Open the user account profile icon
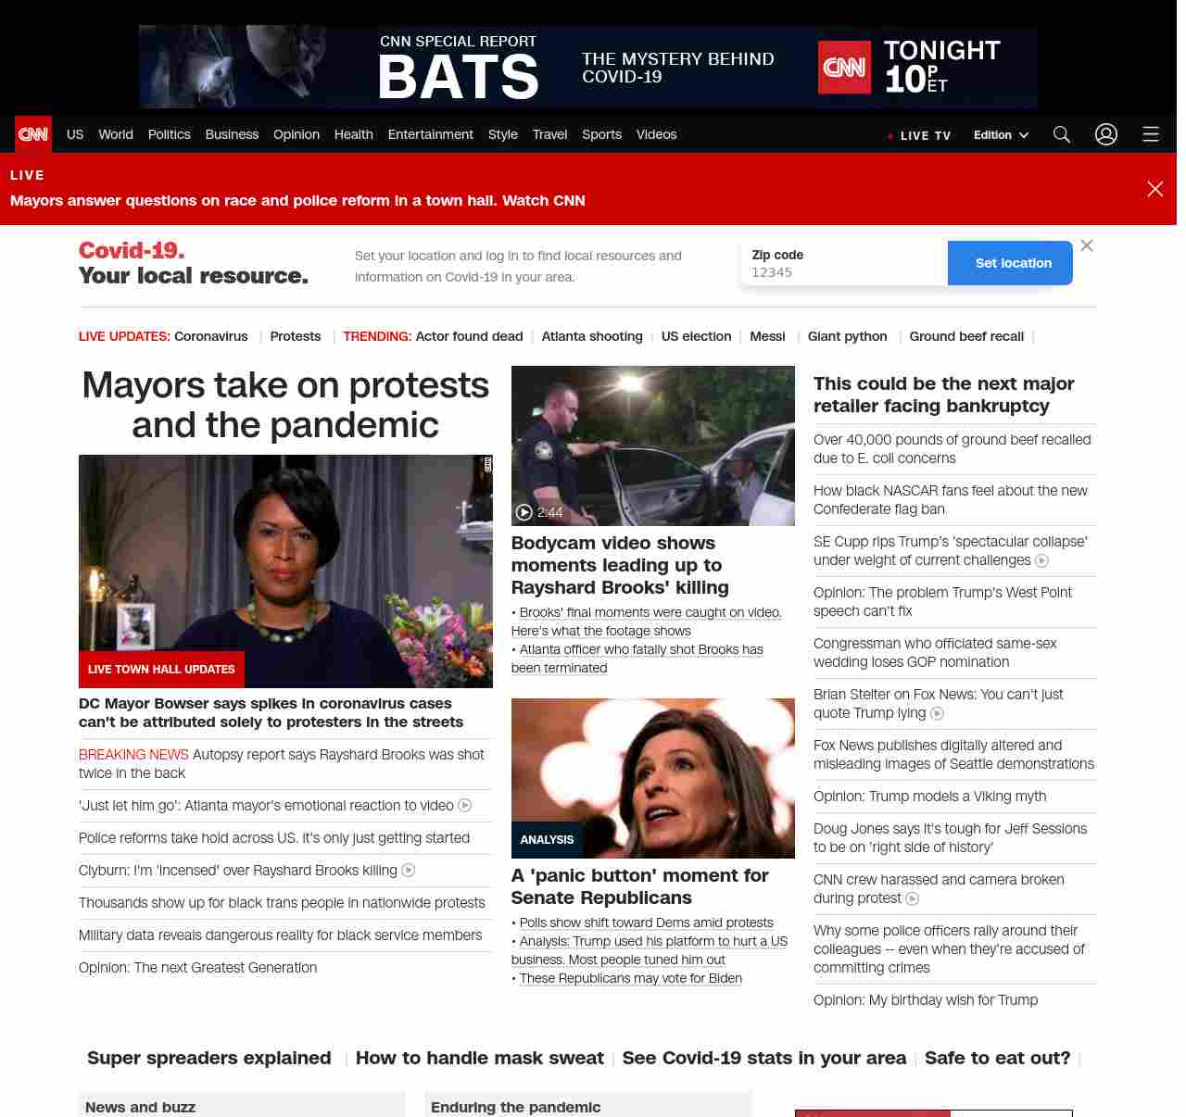The height and width of the screenshot is (1117, 1186). tap(1105, 134)
